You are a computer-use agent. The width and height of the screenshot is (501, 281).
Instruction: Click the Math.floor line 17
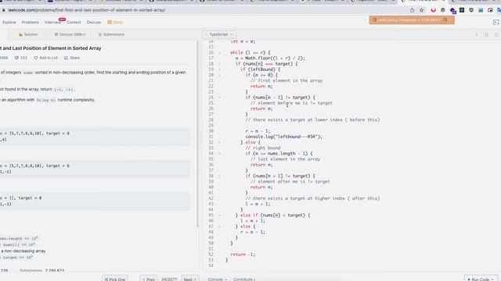pos(270,59)
